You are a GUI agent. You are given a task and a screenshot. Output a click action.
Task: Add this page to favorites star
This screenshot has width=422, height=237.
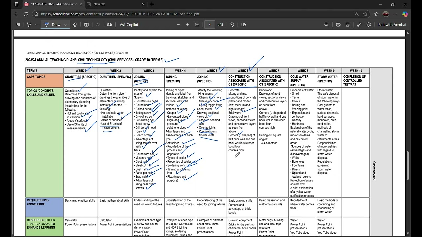365,14
